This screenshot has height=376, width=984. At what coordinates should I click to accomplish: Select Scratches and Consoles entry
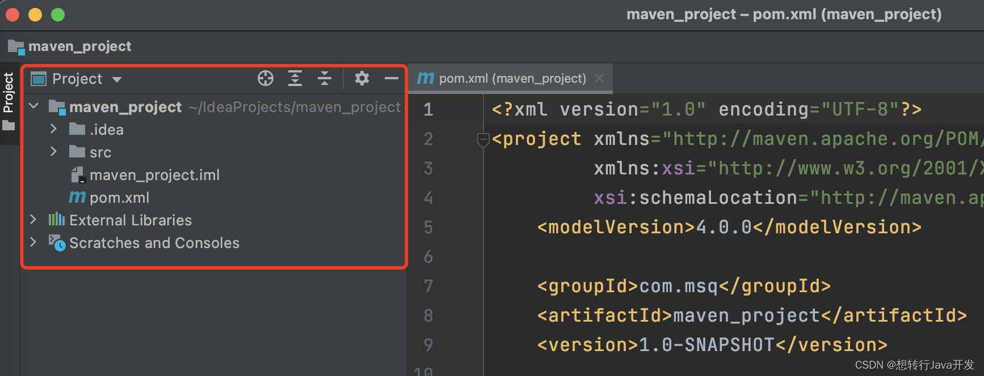[x=154, y=243]
